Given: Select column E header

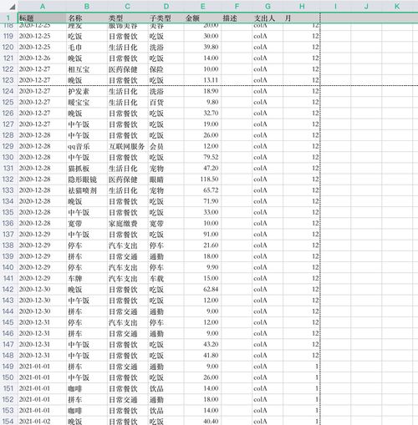Looking at the screenshot, I should pyautogui.click(x=202, y=7).
